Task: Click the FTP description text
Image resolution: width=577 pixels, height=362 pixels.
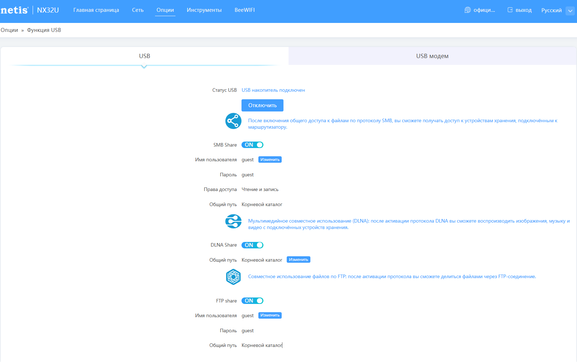Action: (392, 276)
